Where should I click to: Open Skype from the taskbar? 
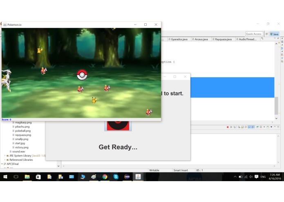(116, 177)
